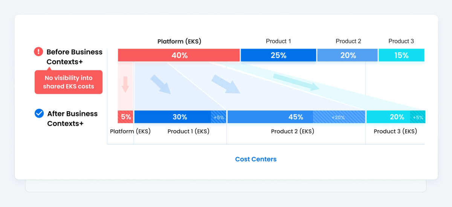The image size is (452, 207).
Task: Click the teal right-pointing arrow
Action: tap(296, 82)
